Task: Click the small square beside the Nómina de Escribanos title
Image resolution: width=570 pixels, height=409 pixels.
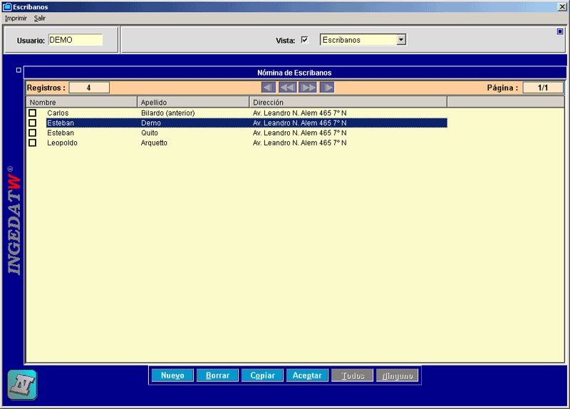Action: pos(19,70)
